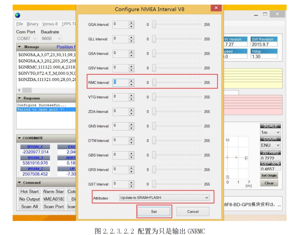Click the No Output button

[30, 199]
